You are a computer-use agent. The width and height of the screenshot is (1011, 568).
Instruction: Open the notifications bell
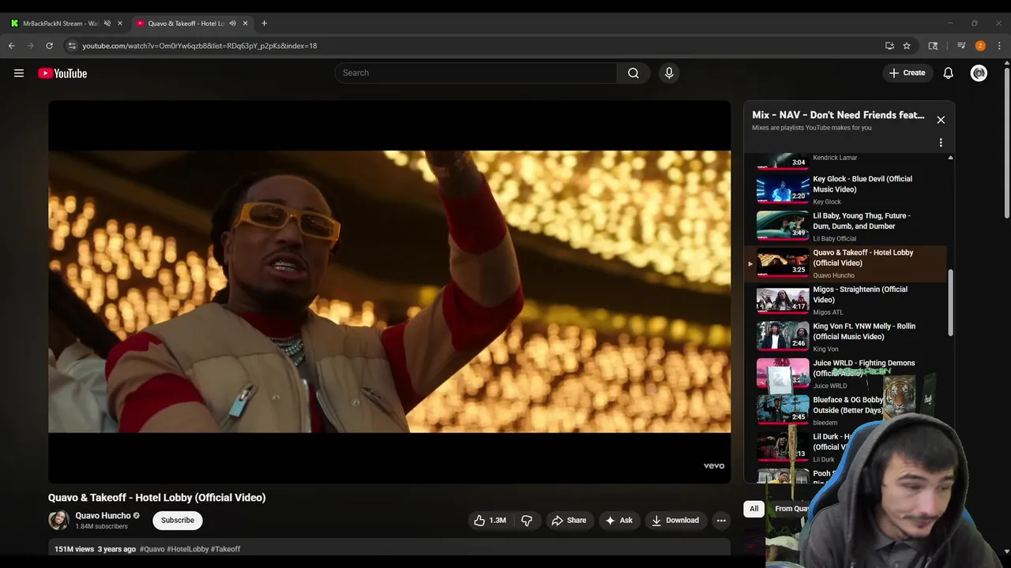[x=949, y=73]
